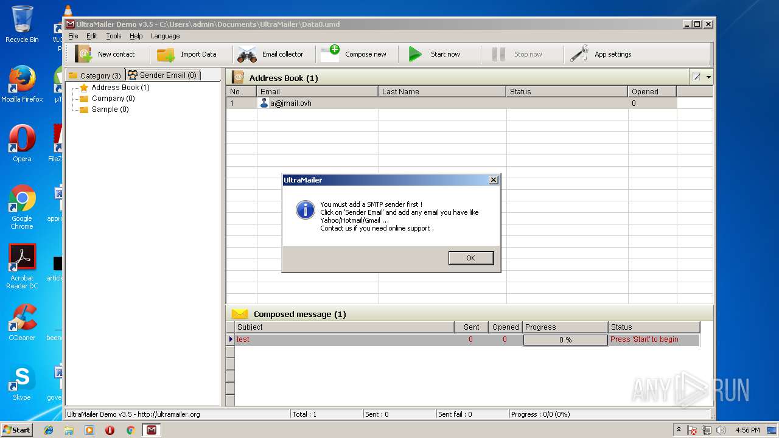Switch to the Sender Email (0) tab
Screen dimensions: 779x438
(x=162, y=75)
